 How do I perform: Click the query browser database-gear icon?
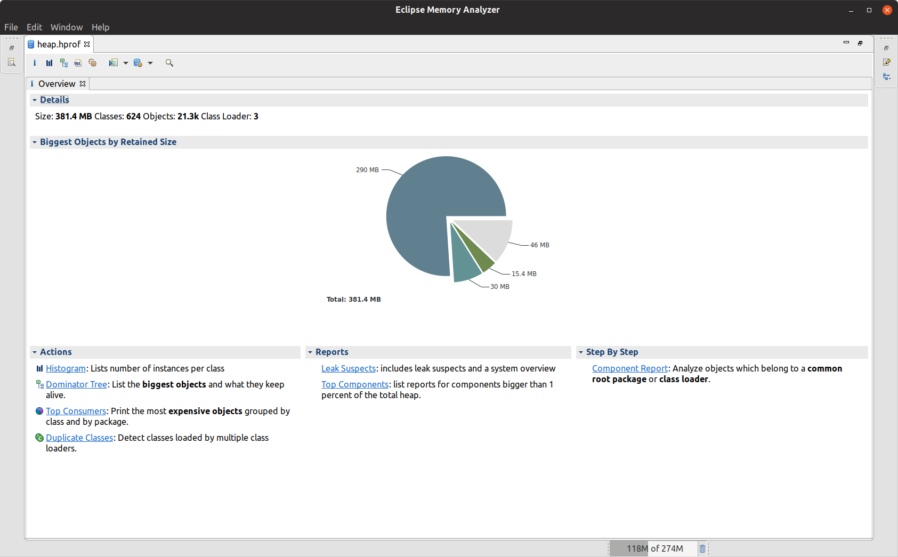coord(138,63)
